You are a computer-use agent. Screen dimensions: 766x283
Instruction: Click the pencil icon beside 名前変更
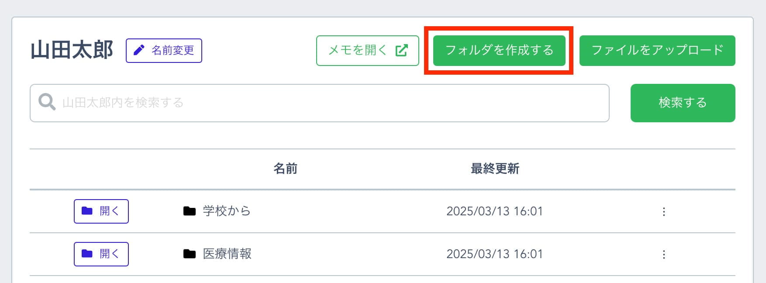pos(139,50)
